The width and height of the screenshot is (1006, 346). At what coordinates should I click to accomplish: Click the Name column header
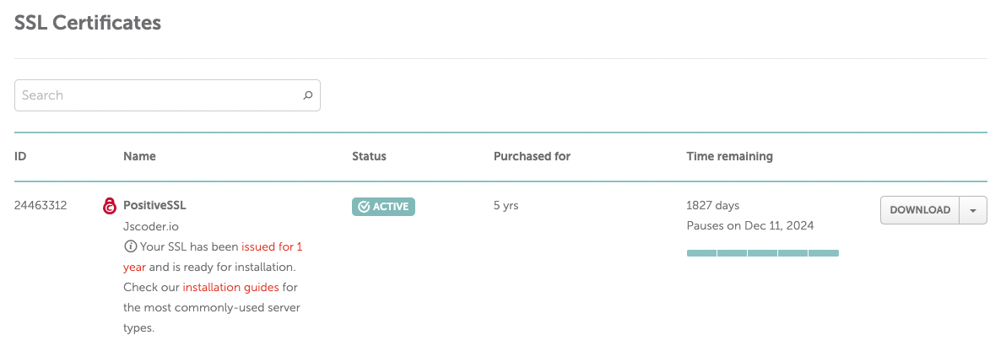(x=139, y=156)
